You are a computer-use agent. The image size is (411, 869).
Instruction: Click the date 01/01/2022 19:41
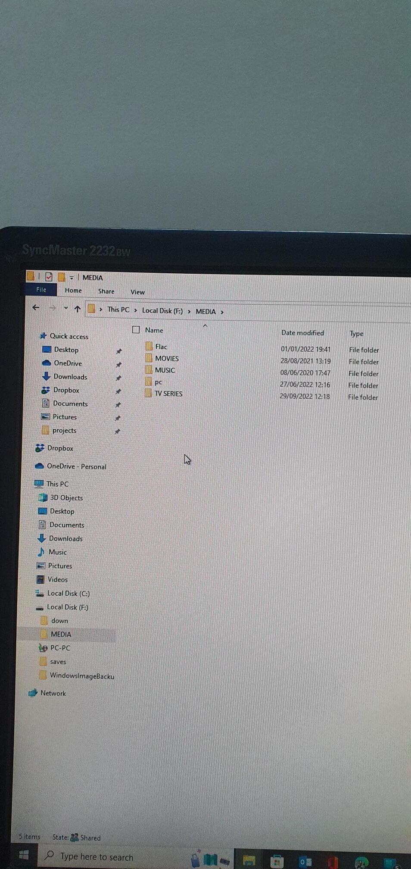tap(305, 349)
